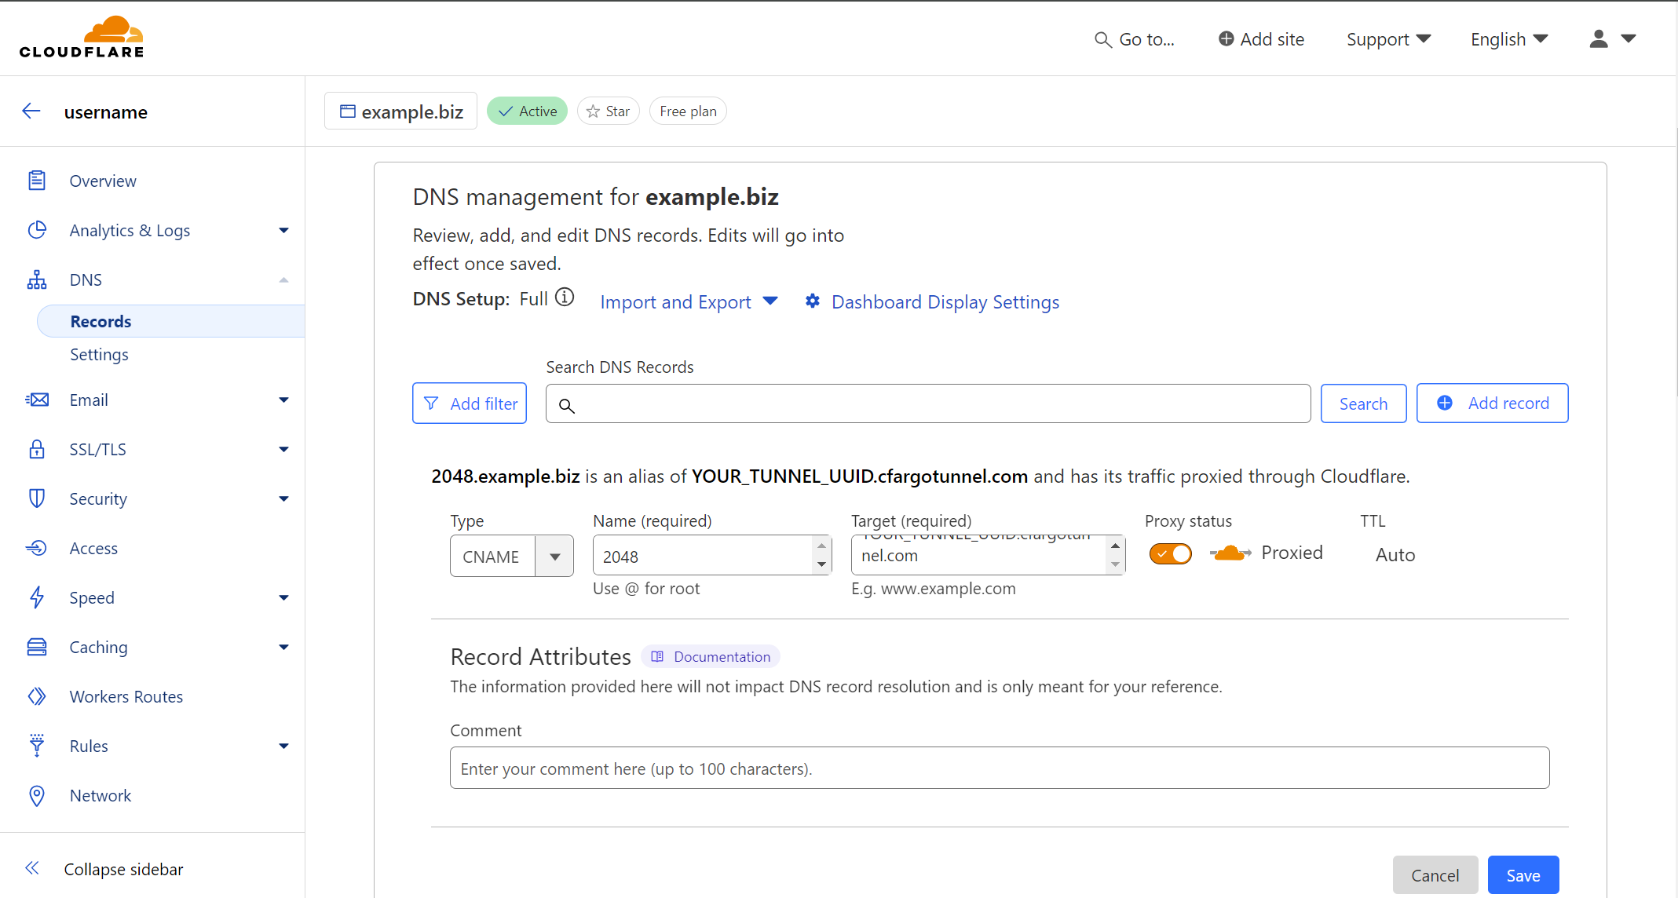The image size is (1678, 898).
Task: Focus the Search DNS Records field
Action: coord(928,403)
